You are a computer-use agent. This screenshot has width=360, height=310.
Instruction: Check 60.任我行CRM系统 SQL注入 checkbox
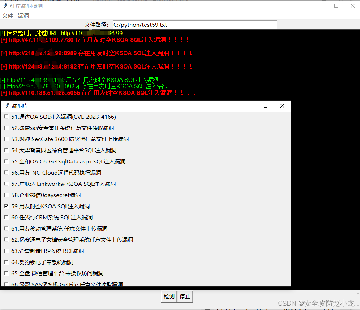coord(6,217)
